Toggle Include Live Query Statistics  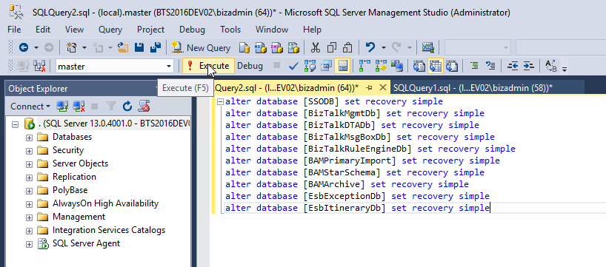381,67
